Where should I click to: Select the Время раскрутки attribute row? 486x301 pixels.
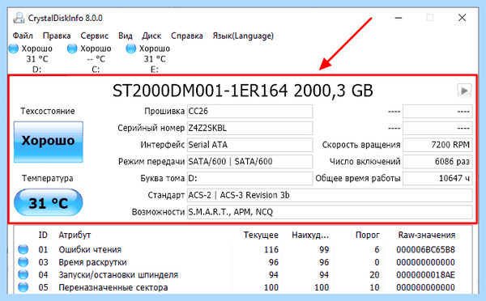[x=239, y=262]
